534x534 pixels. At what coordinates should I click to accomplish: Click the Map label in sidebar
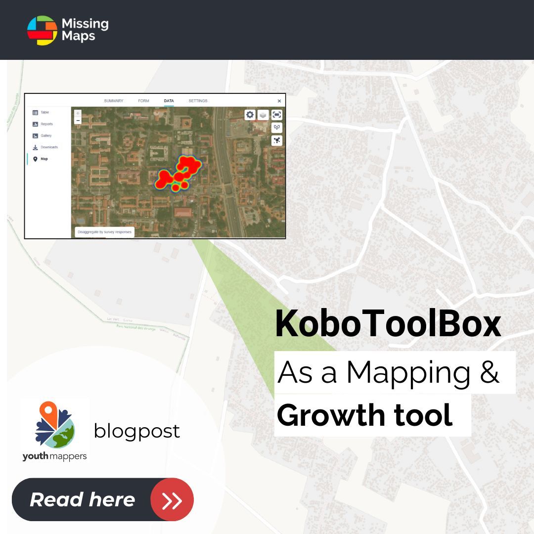(x=44, y=159)
